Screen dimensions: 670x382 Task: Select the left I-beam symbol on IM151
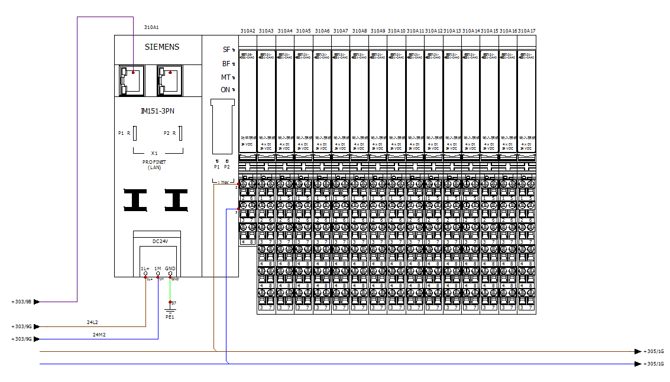pyautogui.click(x=135, y=200)
